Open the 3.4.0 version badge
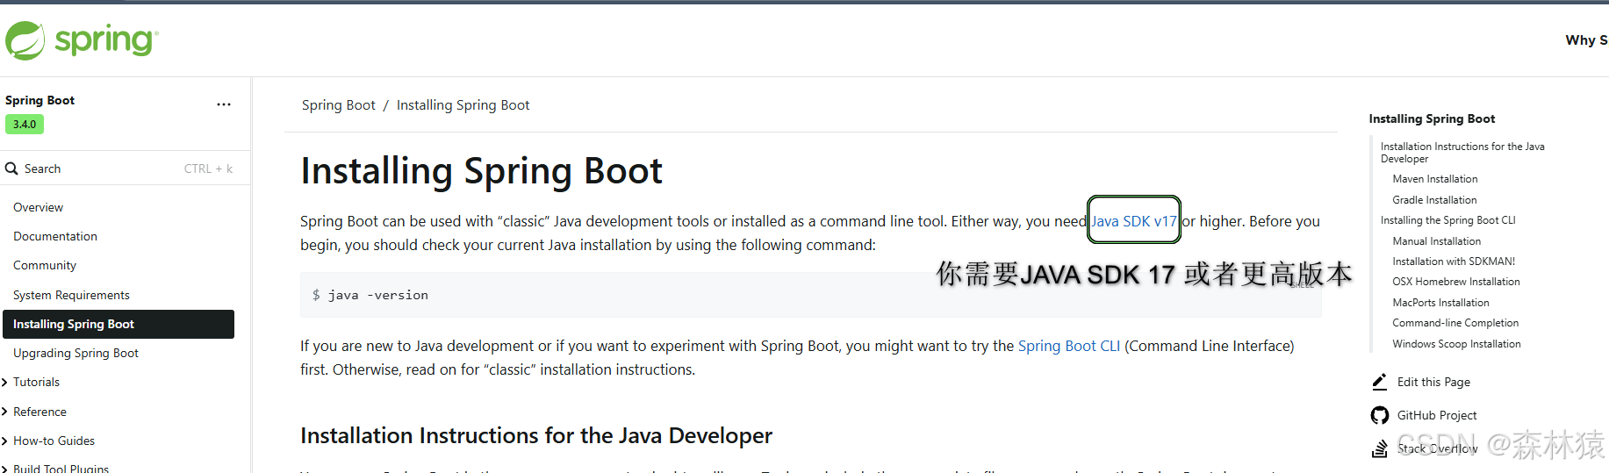Screen dimensions: 1609x473 [x=25, y=125]
